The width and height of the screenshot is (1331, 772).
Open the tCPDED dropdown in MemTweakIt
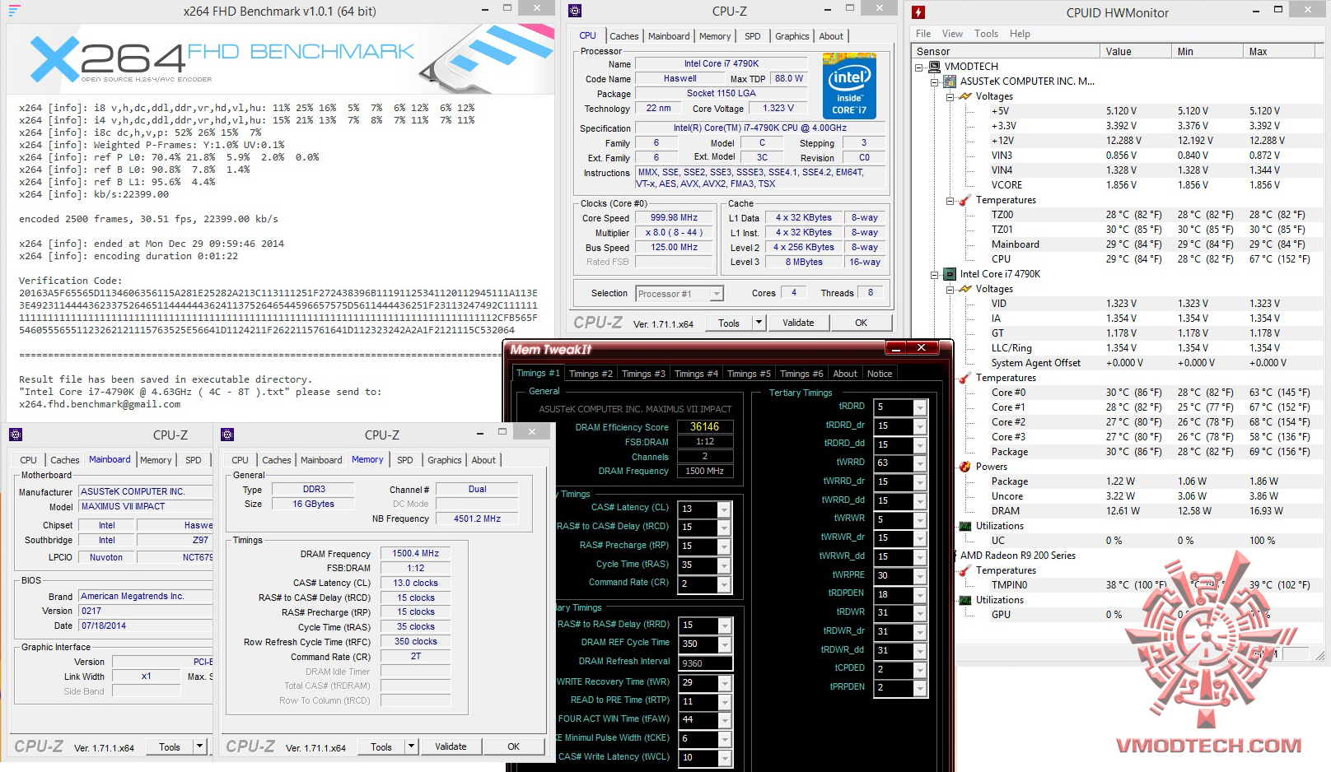(x=920, y=670)
